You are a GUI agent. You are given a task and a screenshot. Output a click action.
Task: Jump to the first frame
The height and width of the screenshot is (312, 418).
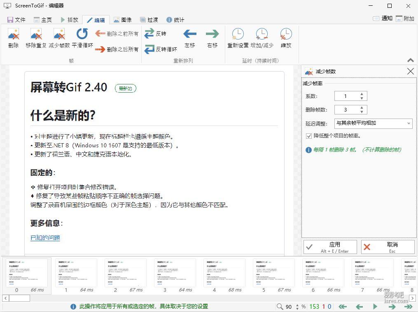pyautogui.click(x=343, y=307)
